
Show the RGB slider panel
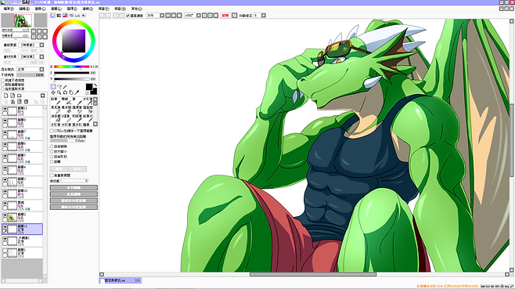(59, 16)
